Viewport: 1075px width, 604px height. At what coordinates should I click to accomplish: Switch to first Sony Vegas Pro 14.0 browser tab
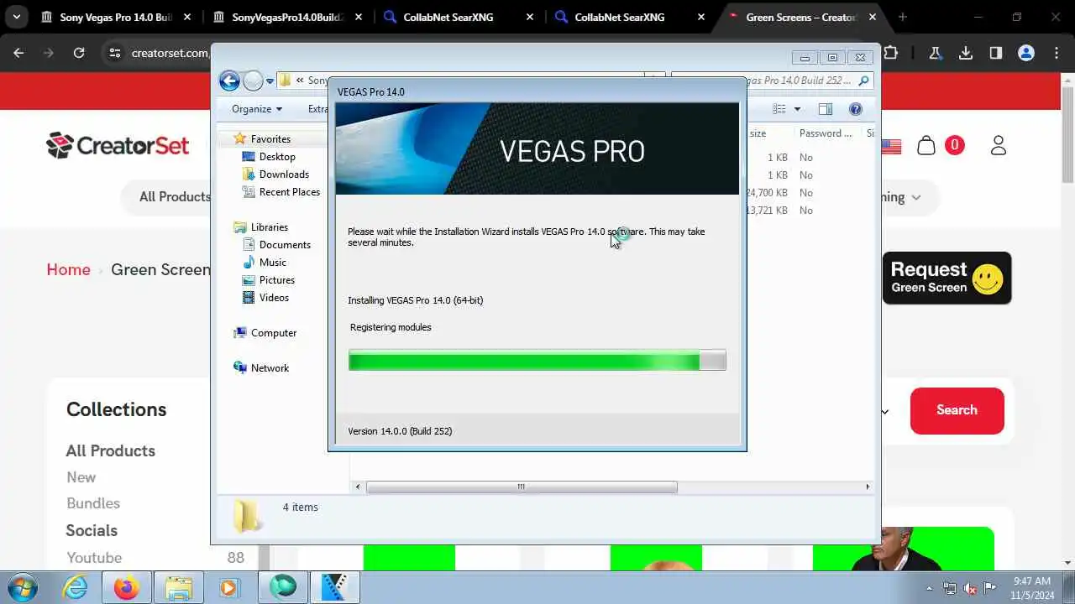click(x=117, y=17)
